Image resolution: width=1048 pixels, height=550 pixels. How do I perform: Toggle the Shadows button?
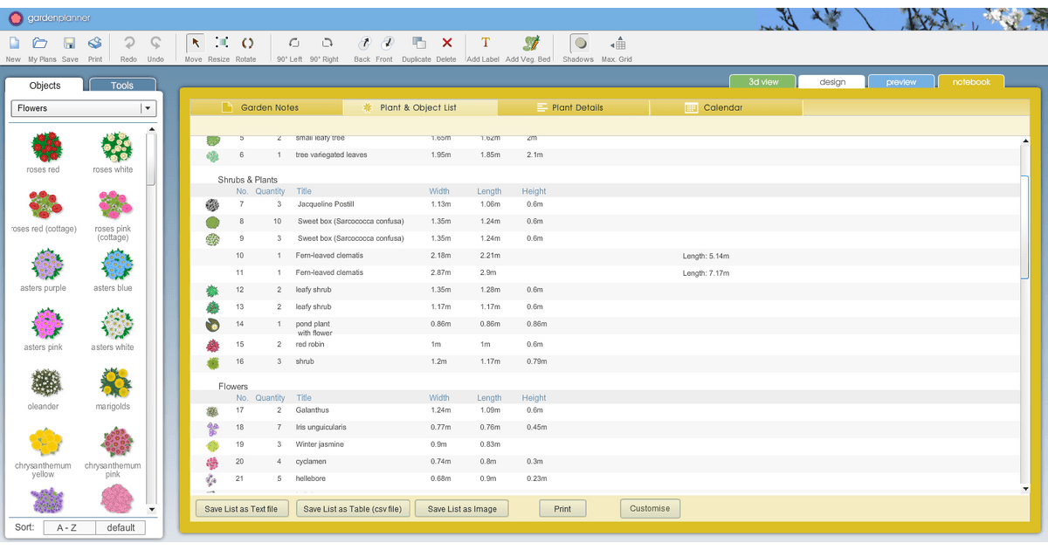pos(578,44)
